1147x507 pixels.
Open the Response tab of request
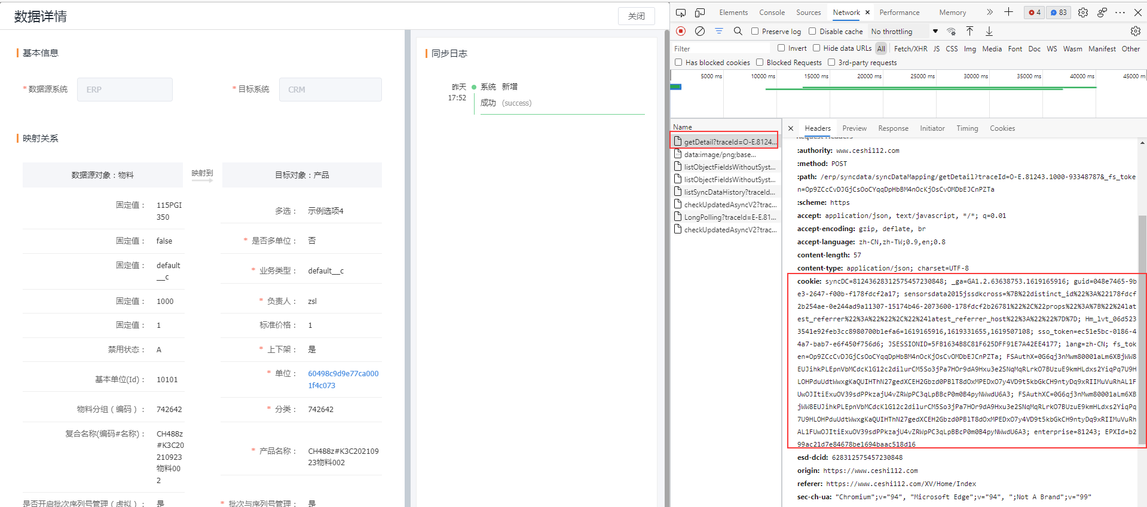(x=894, y=128)
